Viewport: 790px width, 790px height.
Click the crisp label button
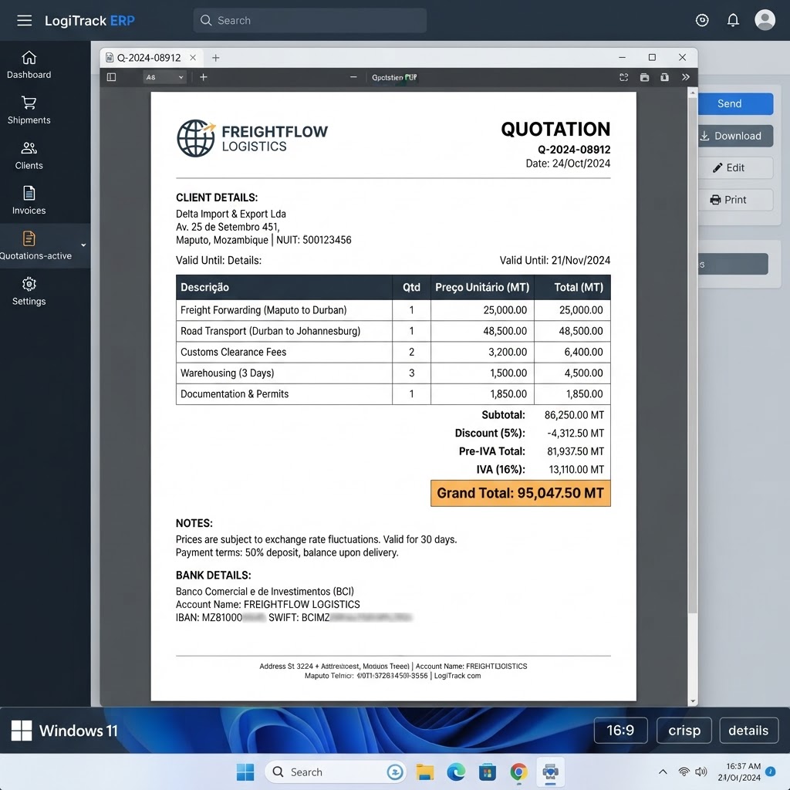[684, 731]
